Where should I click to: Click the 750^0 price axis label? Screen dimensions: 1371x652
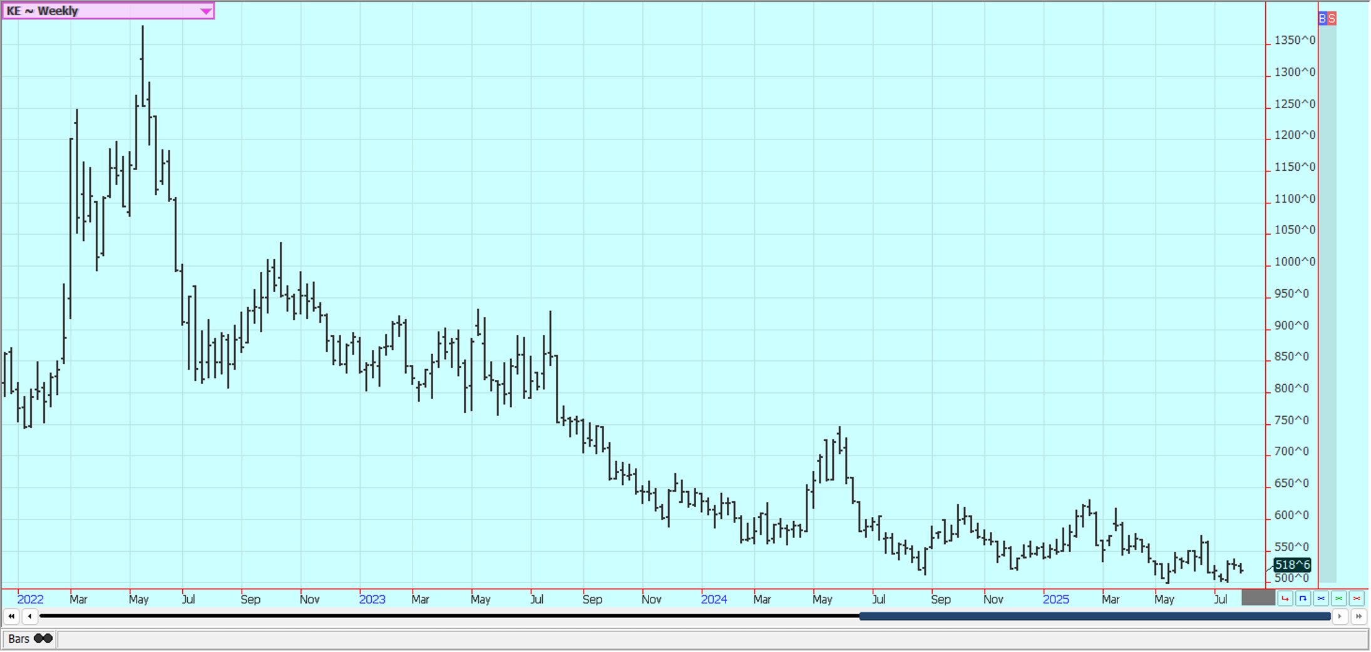[1291, 420]
